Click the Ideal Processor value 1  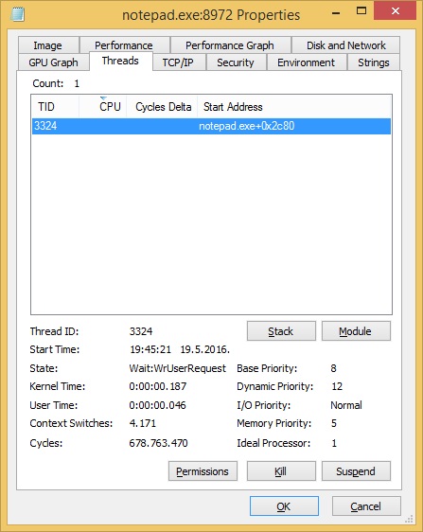(x=334, y=443)
